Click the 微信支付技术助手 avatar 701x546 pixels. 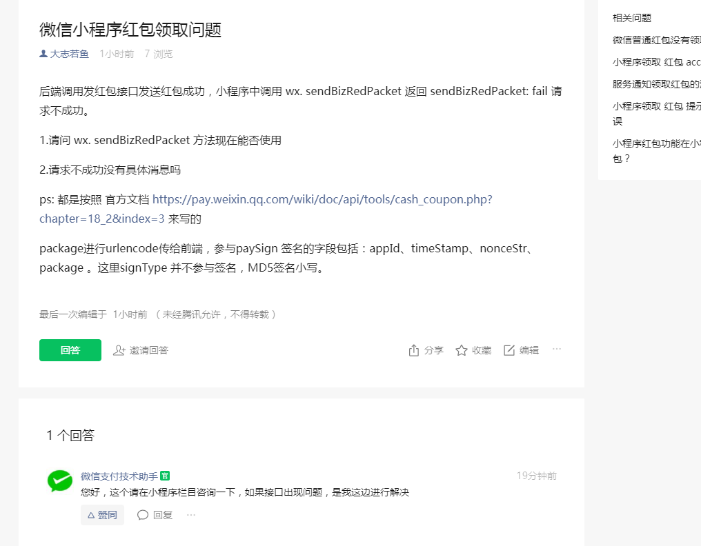point(60,481)
